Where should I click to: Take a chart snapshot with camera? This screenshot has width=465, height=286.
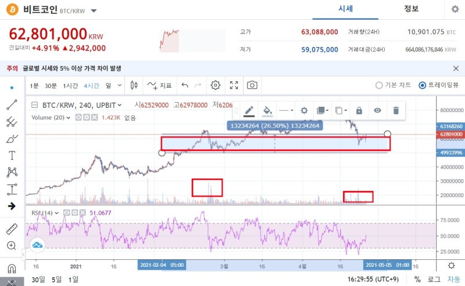pyautogui.click(x=252, y=85)
